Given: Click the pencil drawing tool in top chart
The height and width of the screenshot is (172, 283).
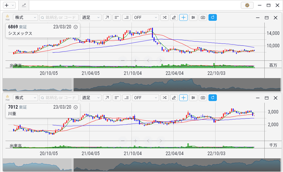Looking at the screenshot, I should point(174,17).
